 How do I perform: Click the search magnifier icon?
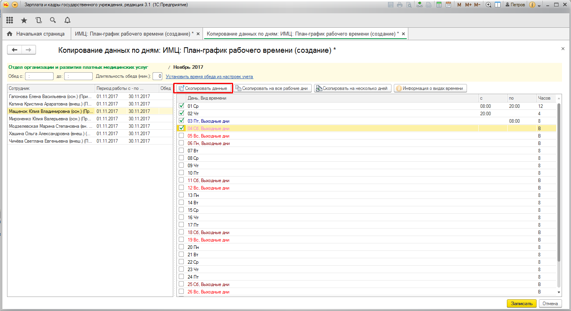[53, 20]
